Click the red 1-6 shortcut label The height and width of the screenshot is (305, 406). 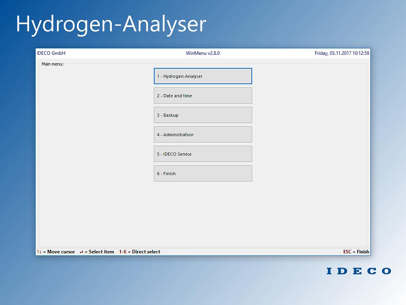pyautogui.click(x=123, y=252)
